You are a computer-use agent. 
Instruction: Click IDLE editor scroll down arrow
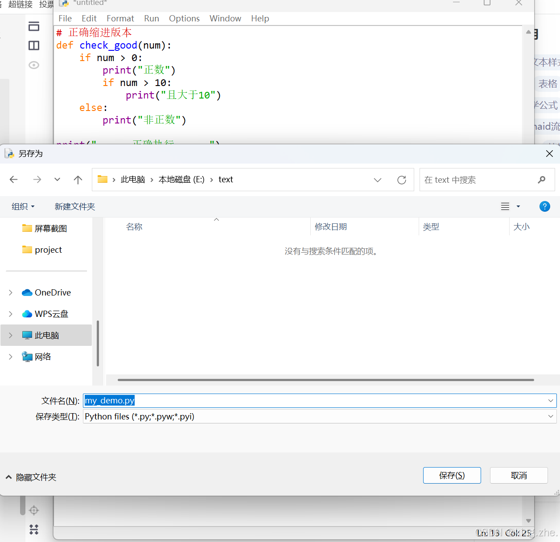pos(528,521)
